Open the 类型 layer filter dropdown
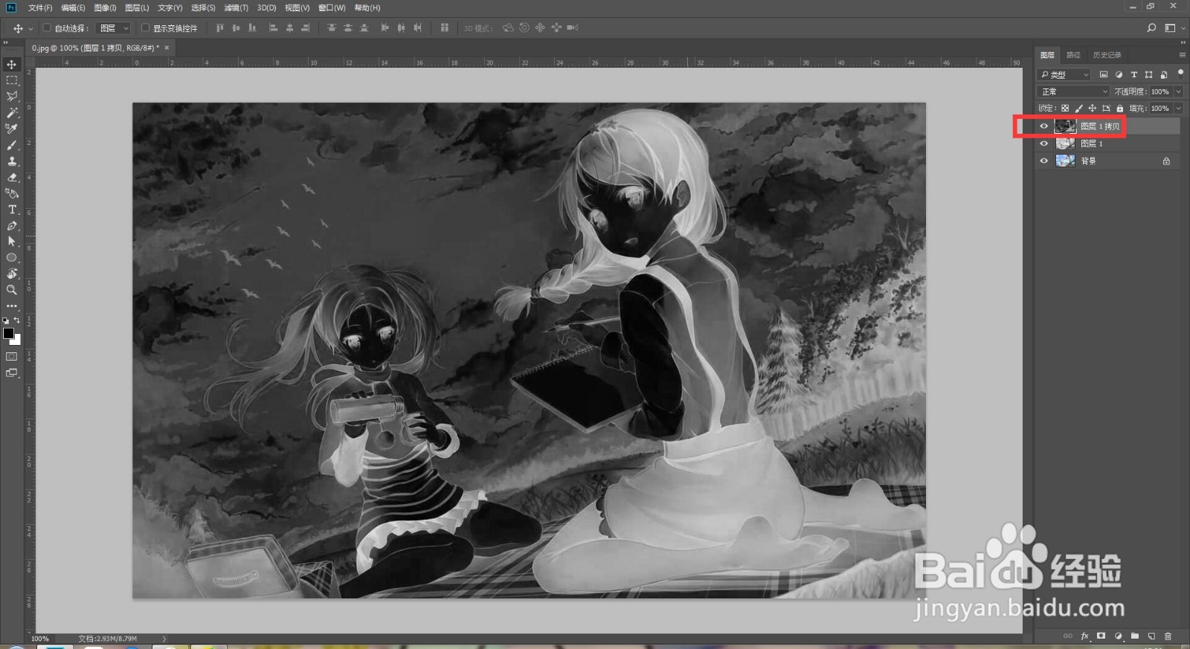 coord(1064,74)
